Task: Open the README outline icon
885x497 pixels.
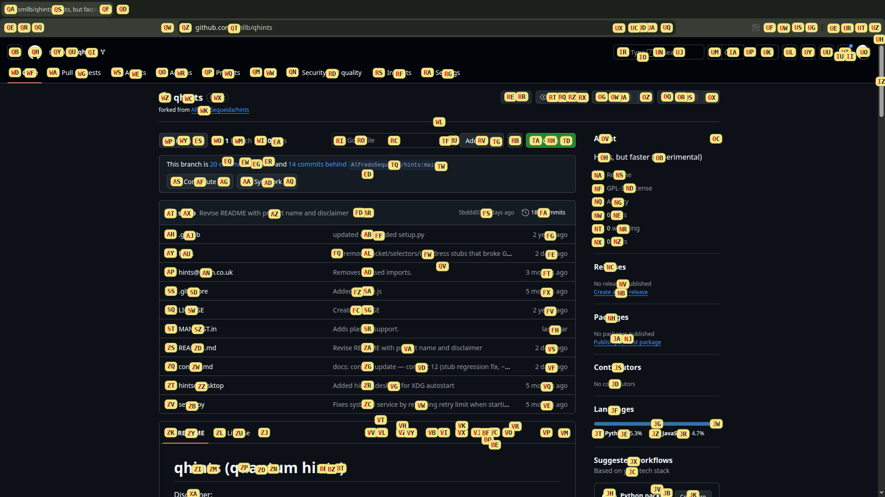Action: point(564,433)
